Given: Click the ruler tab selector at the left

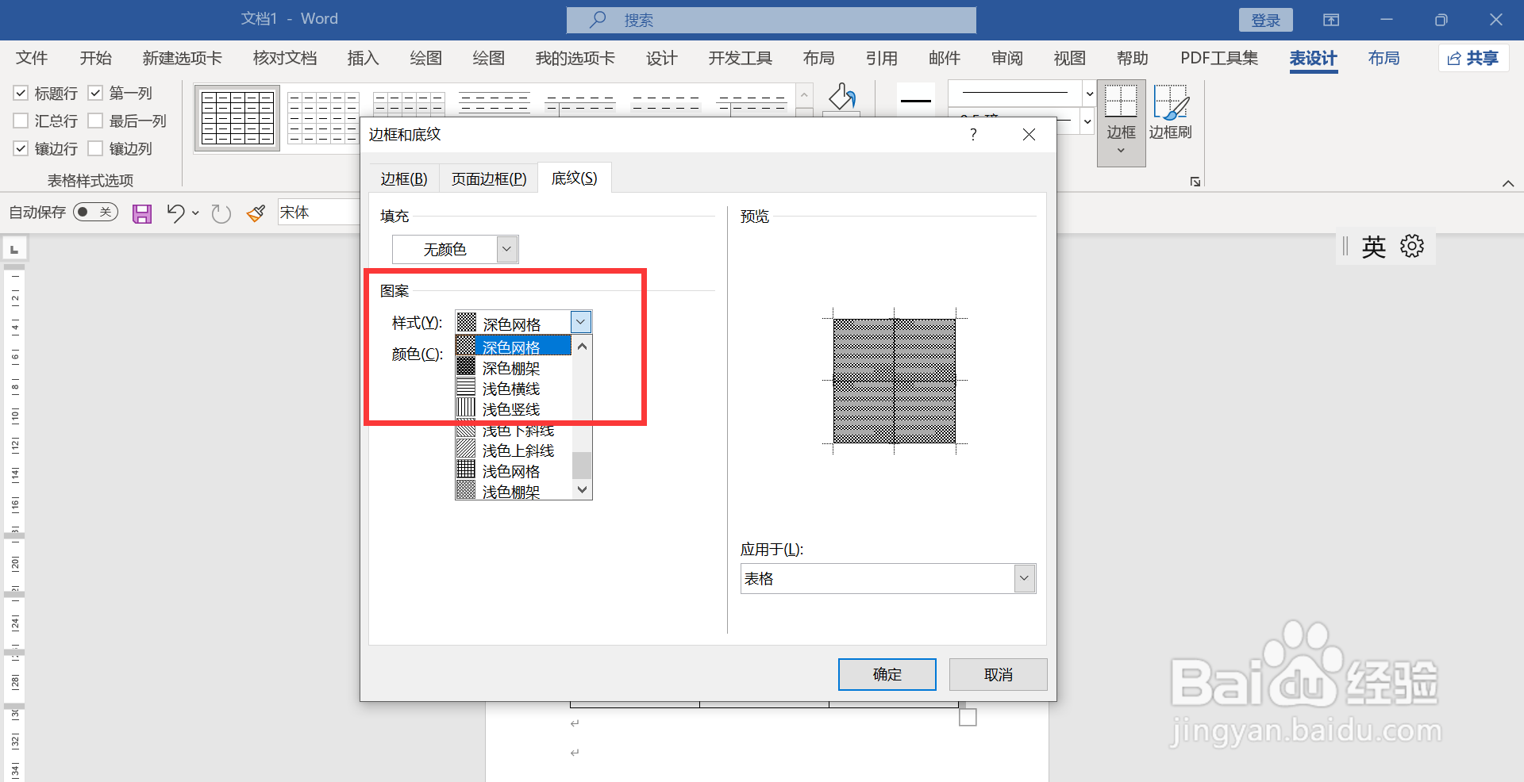Looking at the screenshot, I should [x=14, y=250].
